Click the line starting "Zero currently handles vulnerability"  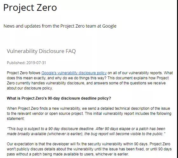click(86, 83)
